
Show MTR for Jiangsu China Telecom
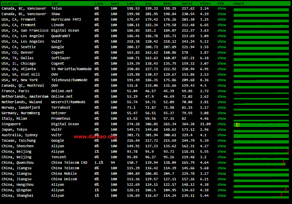222,168
